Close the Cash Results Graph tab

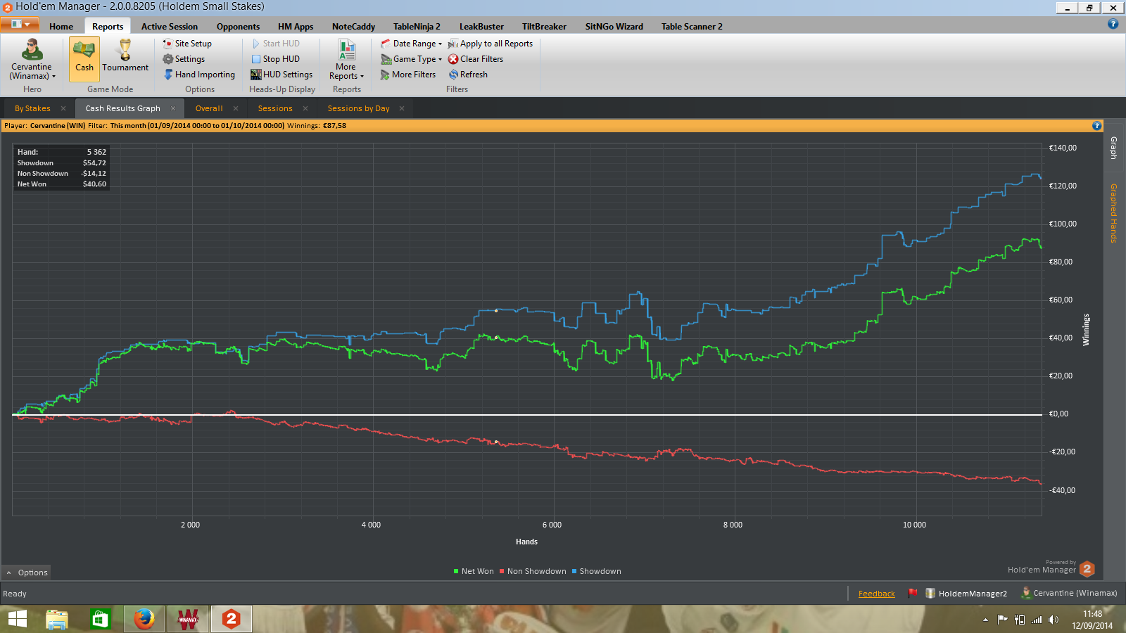(x=173, y=108)
